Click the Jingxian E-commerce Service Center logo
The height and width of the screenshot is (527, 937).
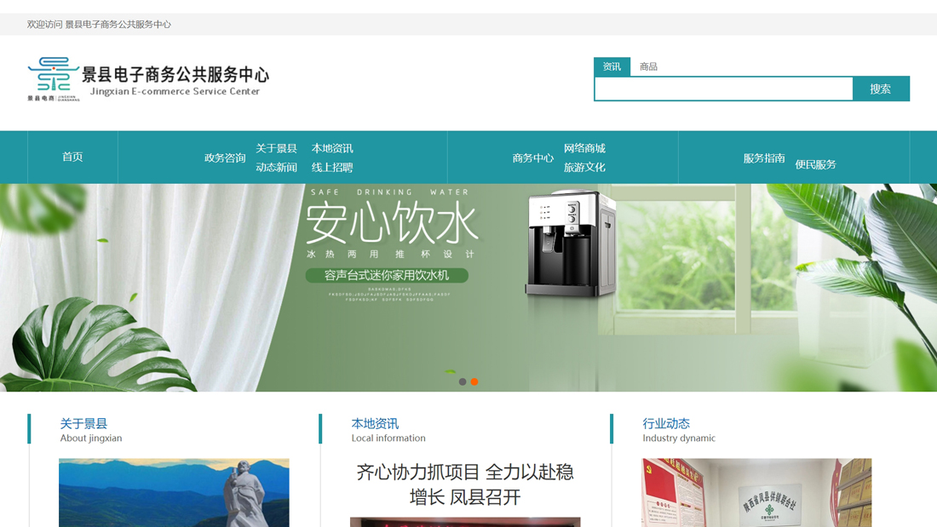click(148, 79)
